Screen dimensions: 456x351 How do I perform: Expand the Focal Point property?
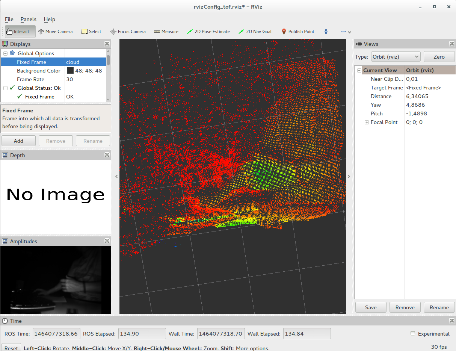point(367,122)
